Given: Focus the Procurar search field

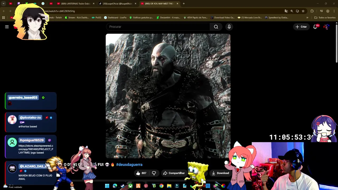Looking at the screenshot, I should 158,27.
